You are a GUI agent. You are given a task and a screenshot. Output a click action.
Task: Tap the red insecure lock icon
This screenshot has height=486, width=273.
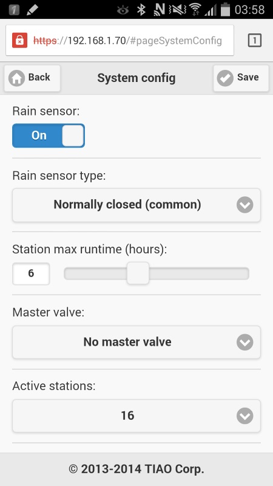click(20, 40)
